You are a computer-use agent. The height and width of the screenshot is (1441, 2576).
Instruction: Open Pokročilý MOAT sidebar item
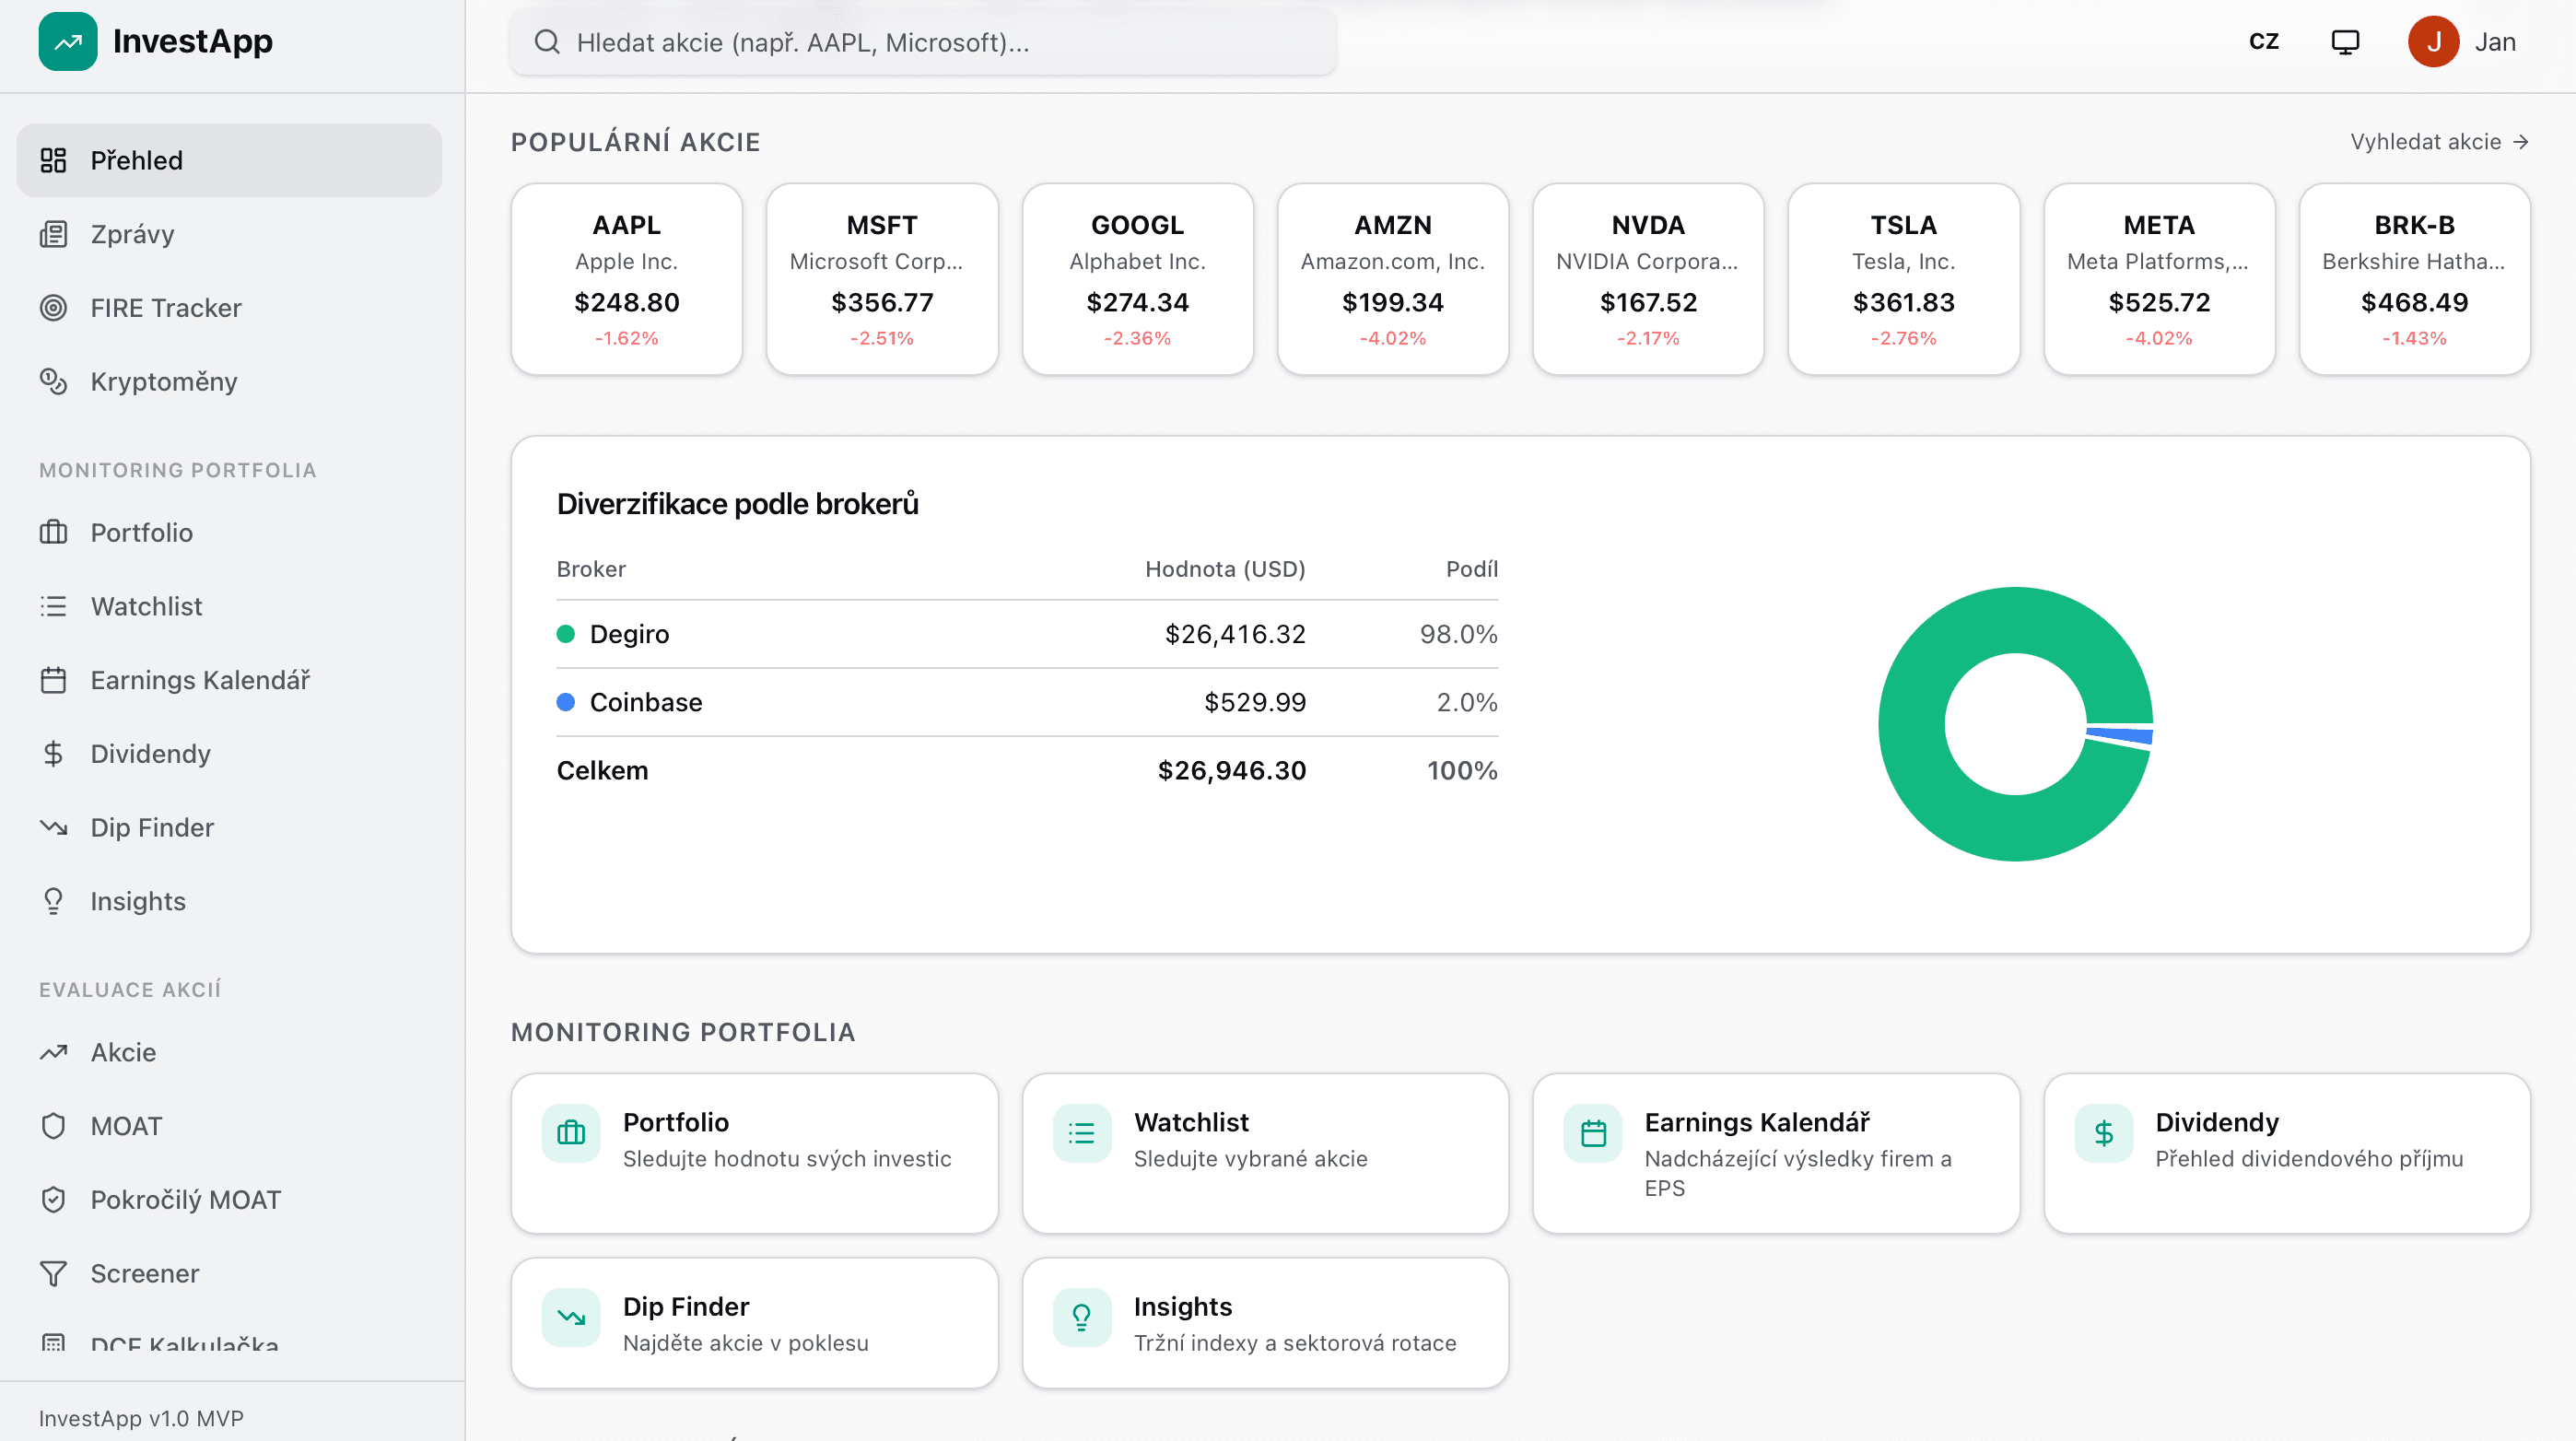(x=186, y=1199)
